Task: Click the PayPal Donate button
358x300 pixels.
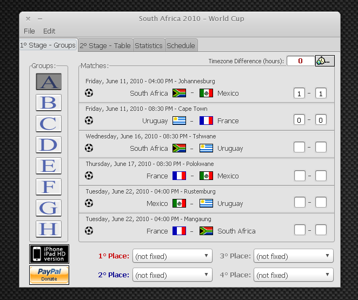Action: [x=49, y=275]
